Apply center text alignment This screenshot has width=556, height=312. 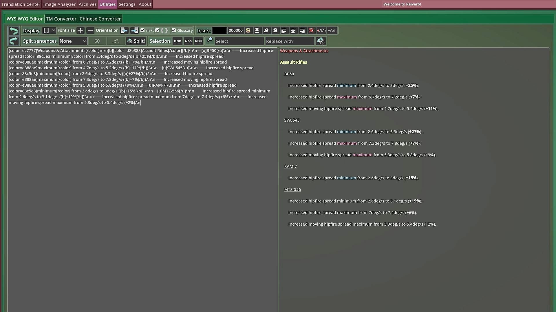pyautogui.click(x=293, y=30)
